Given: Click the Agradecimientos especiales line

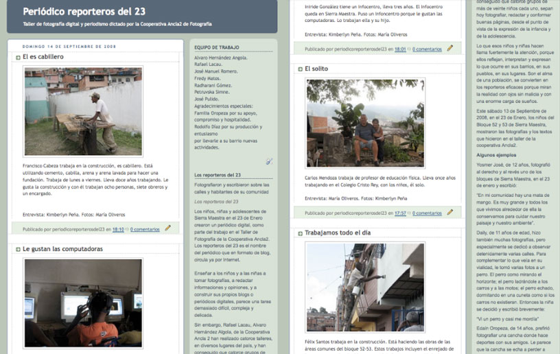Looking at the screenshot, I should click(224, 106).
